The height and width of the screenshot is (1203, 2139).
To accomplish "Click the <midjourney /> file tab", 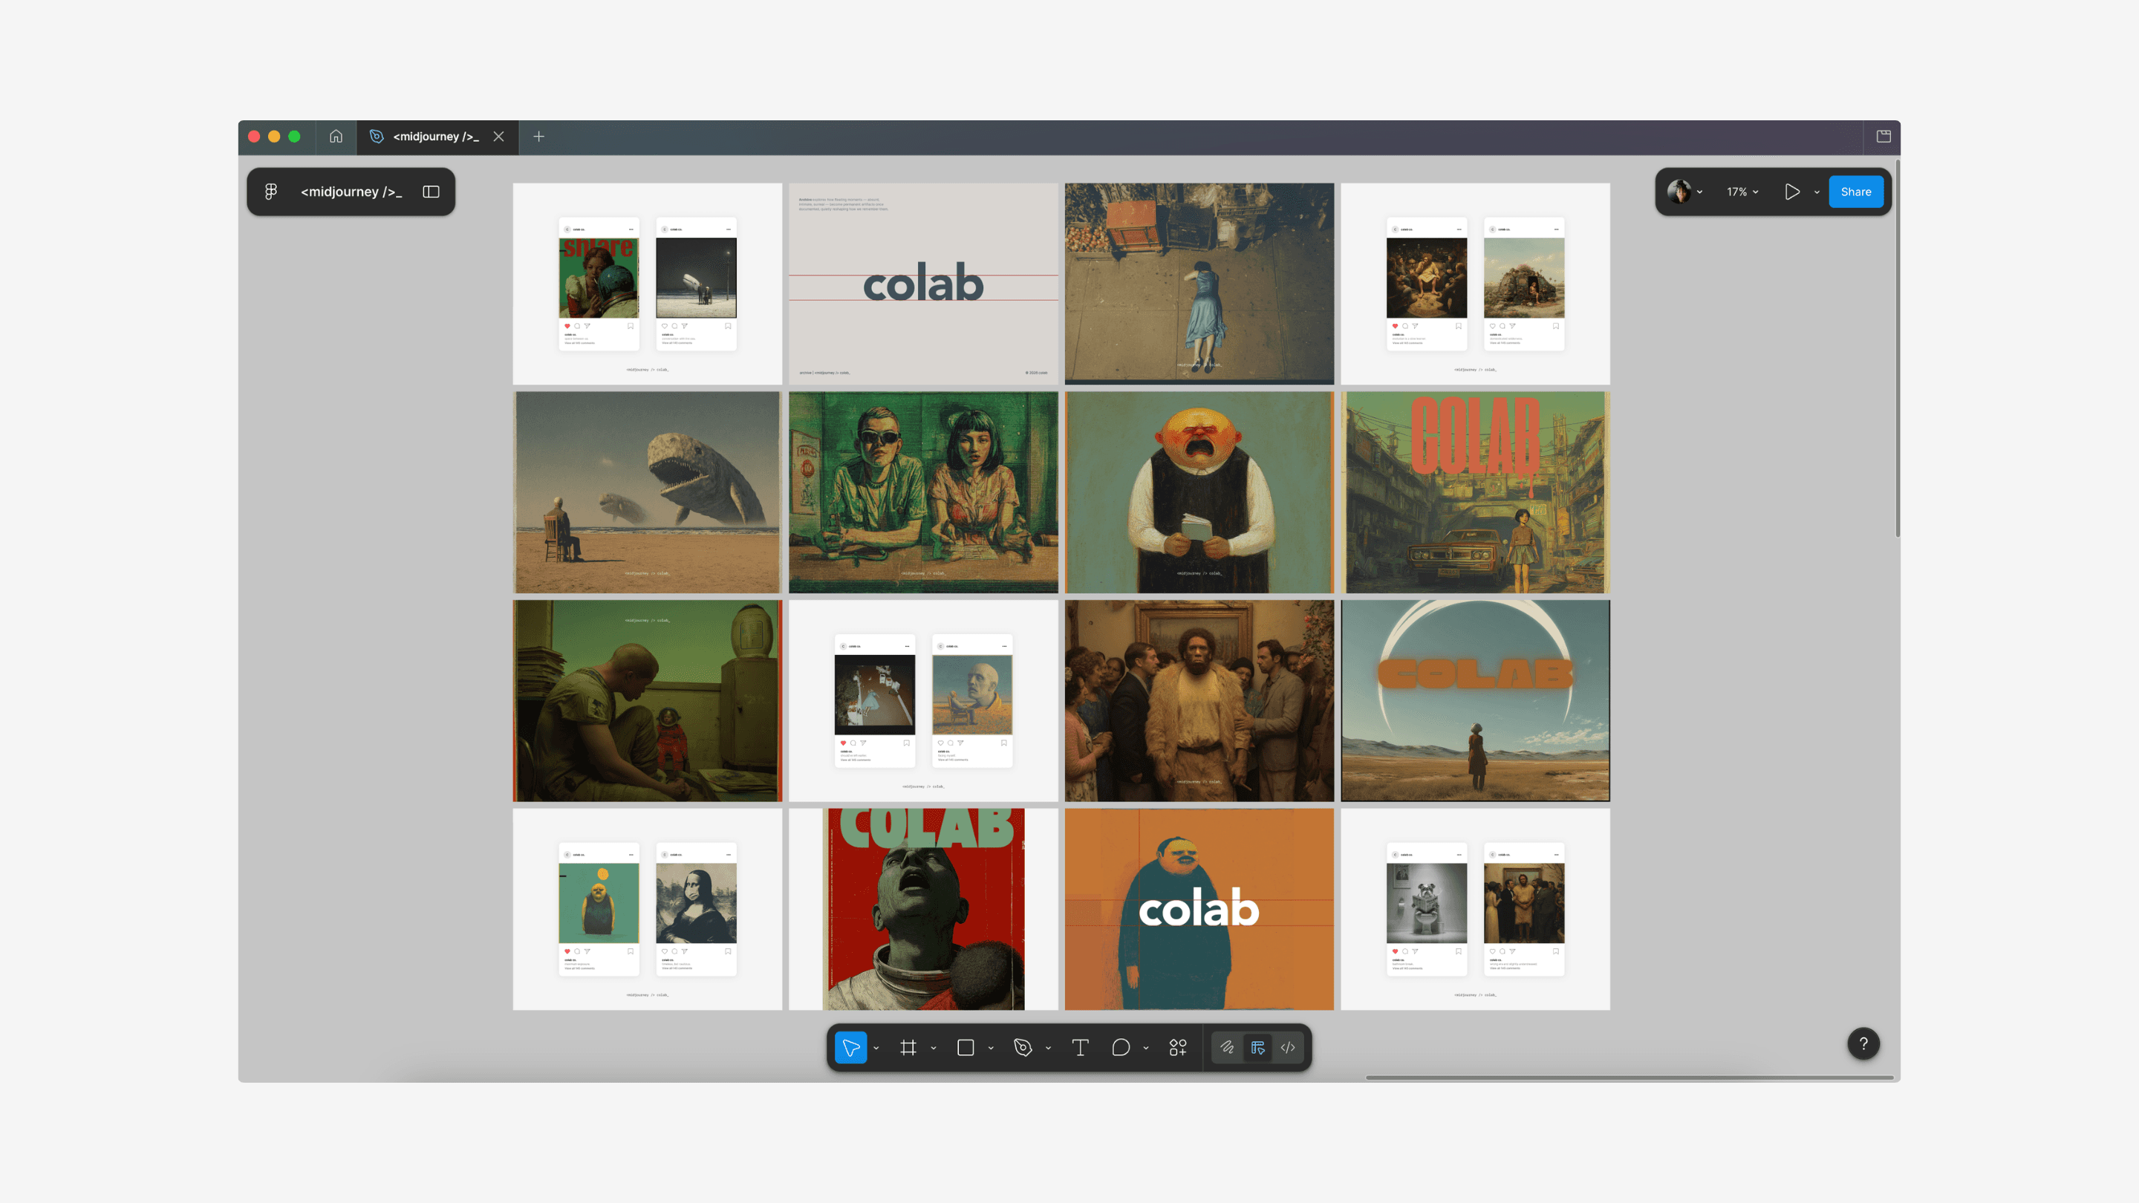I will [435, 136].
